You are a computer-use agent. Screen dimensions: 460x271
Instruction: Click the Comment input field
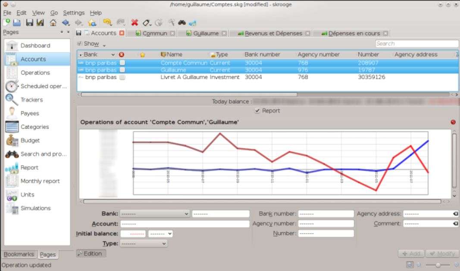(x=431, y=224)
